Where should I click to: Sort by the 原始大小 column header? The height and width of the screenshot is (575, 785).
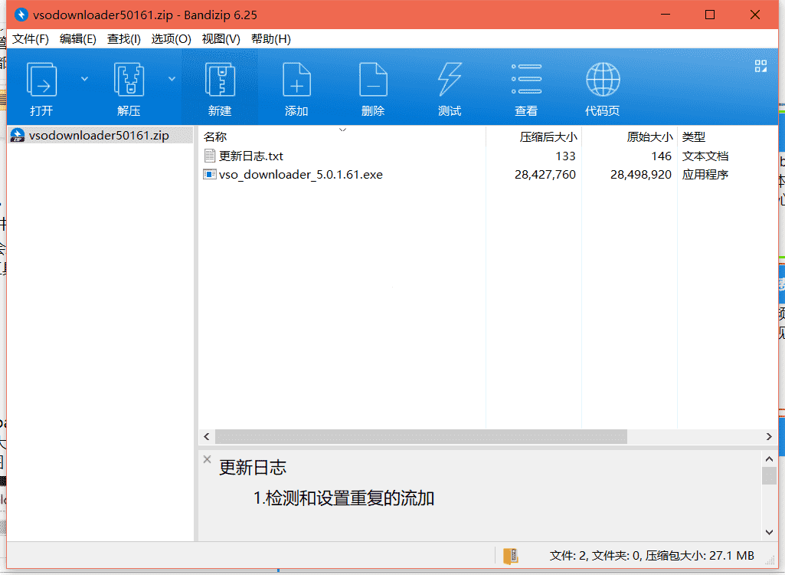pyautogui.click(x=630, y=136)
